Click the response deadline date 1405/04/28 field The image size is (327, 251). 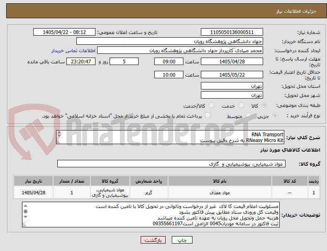232,62
